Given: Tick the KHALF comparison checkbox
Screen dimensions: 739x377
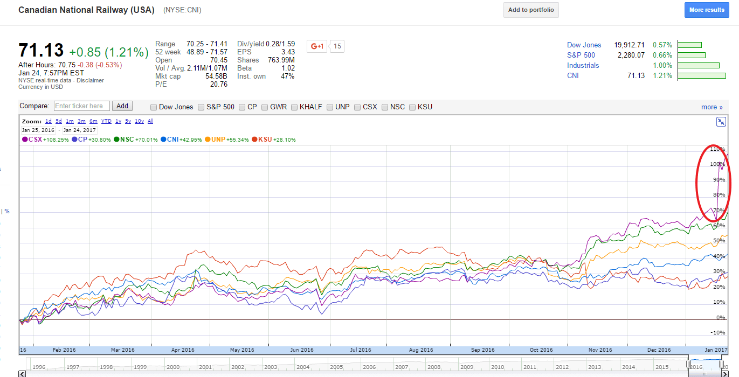Looking at the screenshot, I should click(x=295, y=107).
